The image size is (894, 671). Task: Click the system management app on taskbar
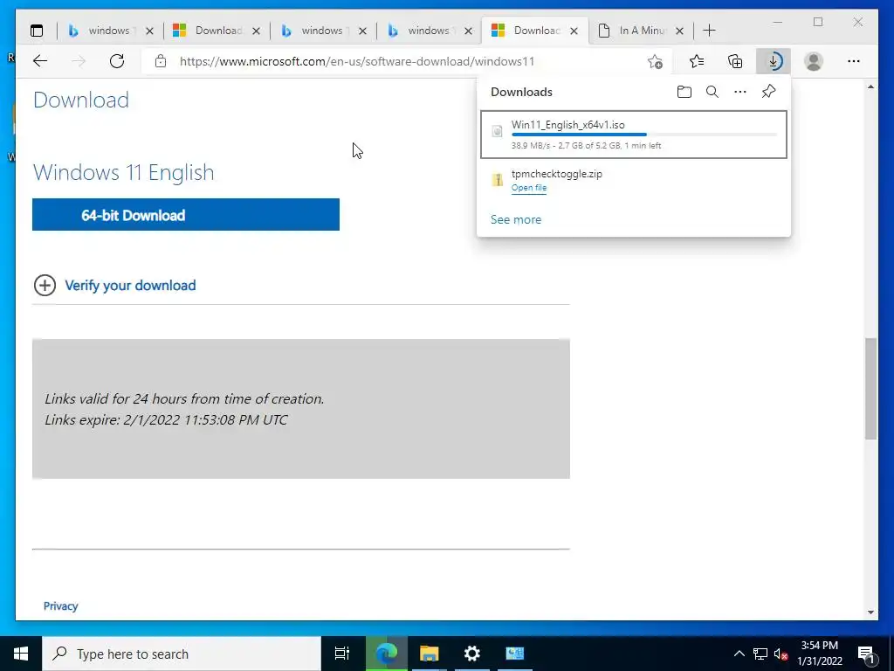tap(515, 654)
